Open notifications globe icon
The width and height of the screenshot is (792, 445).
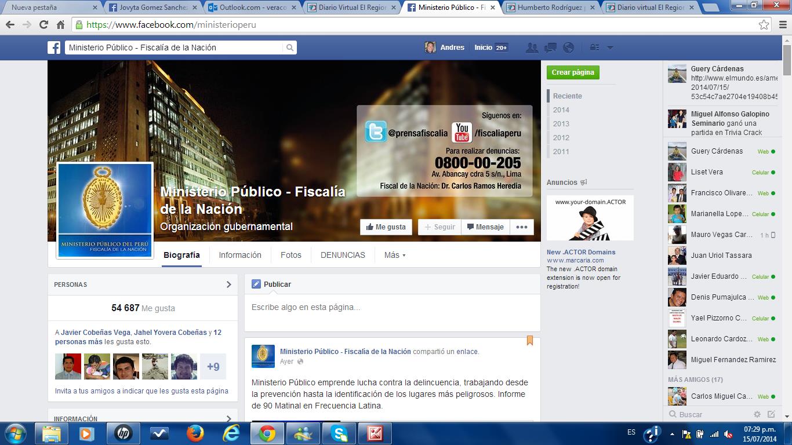pyautogui.click(x=568, y=48)
